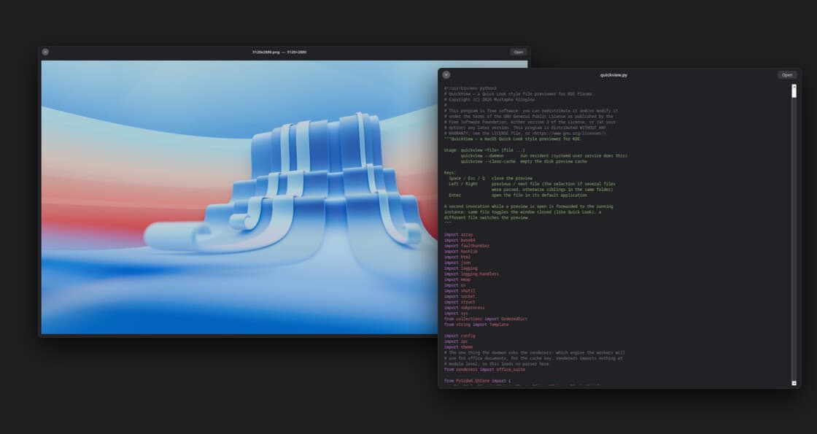Click the 'import logging.handlers' line
Image resolution: width=817 pixels, height=434 pixels.
pos(471,274)
